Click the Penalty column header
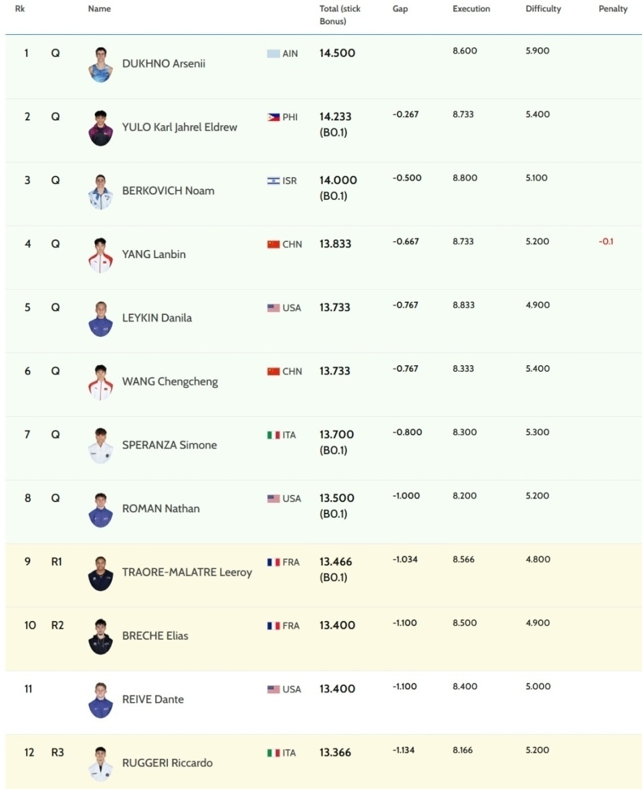The width and height of the screenshot is (642, 789). pyautogui.click(x=613, y=9)
